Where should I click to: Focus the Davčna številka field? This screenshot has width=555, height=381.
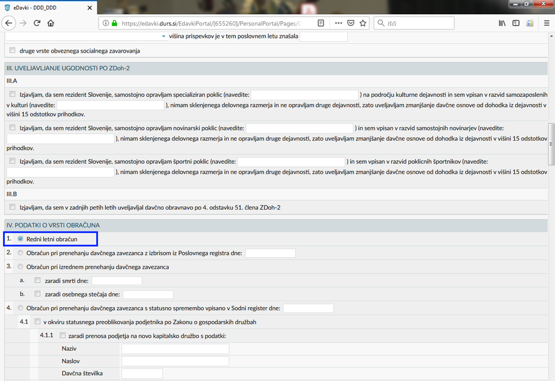(142, 373)
